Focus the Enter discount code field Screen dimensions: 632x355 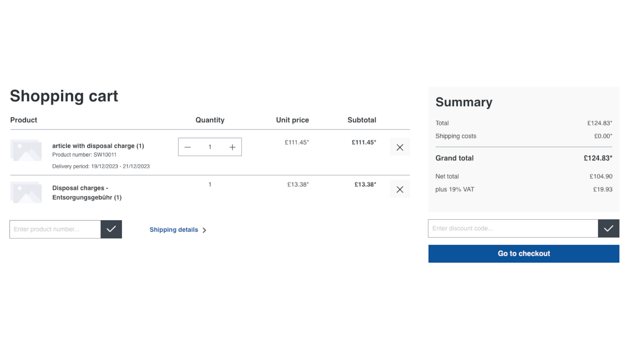(513, 228)
